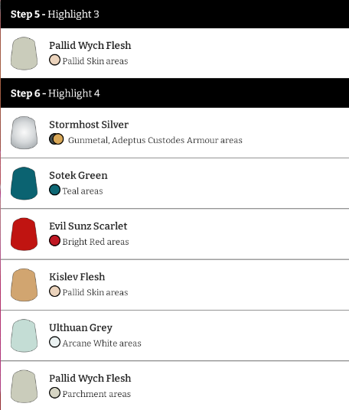
Task: Click the Sotek Green paint title
Action: pyautogui.click(x=78, y=175)
